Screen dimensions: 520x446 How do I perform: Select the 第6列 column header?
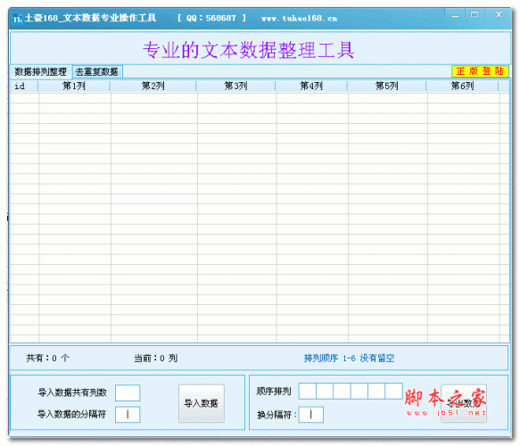coord(462,87)
